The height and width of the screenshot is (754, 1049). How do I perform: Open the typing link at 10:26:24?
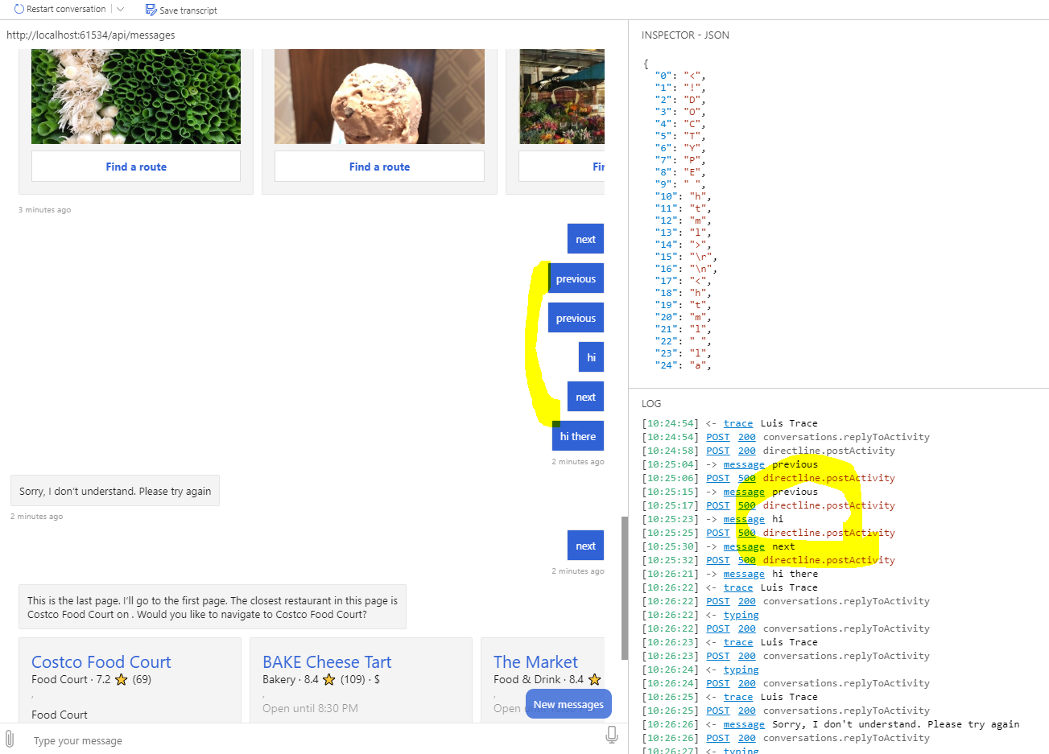click(x=741, y=670)
